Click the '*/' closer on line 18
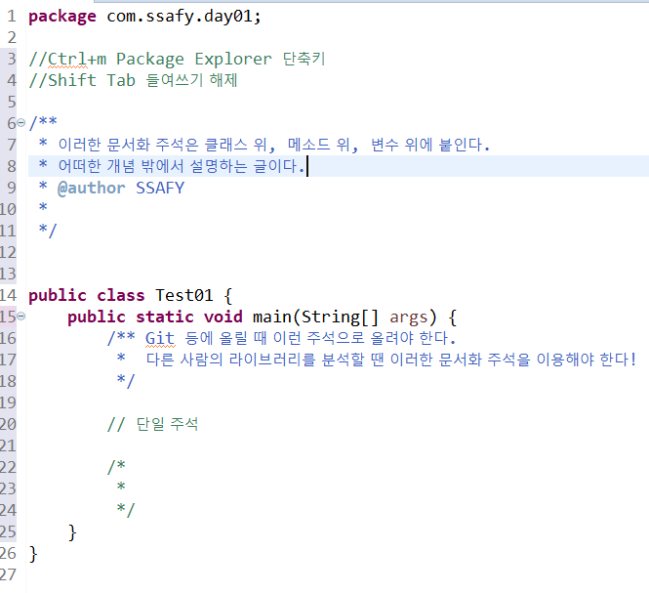The image size is (649, 593). pos(126,381)
